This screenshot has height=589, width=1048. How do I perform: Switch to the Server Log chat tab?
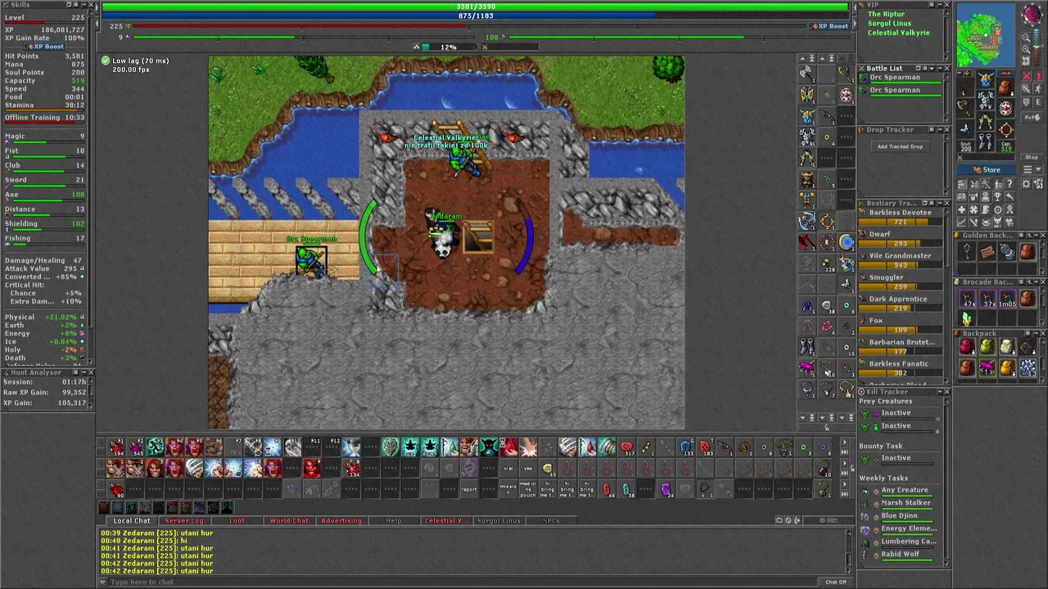(x=184, y=521)
